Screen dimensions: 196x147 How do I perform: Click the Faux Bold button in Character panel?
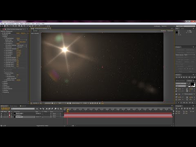tap(179, 102)
